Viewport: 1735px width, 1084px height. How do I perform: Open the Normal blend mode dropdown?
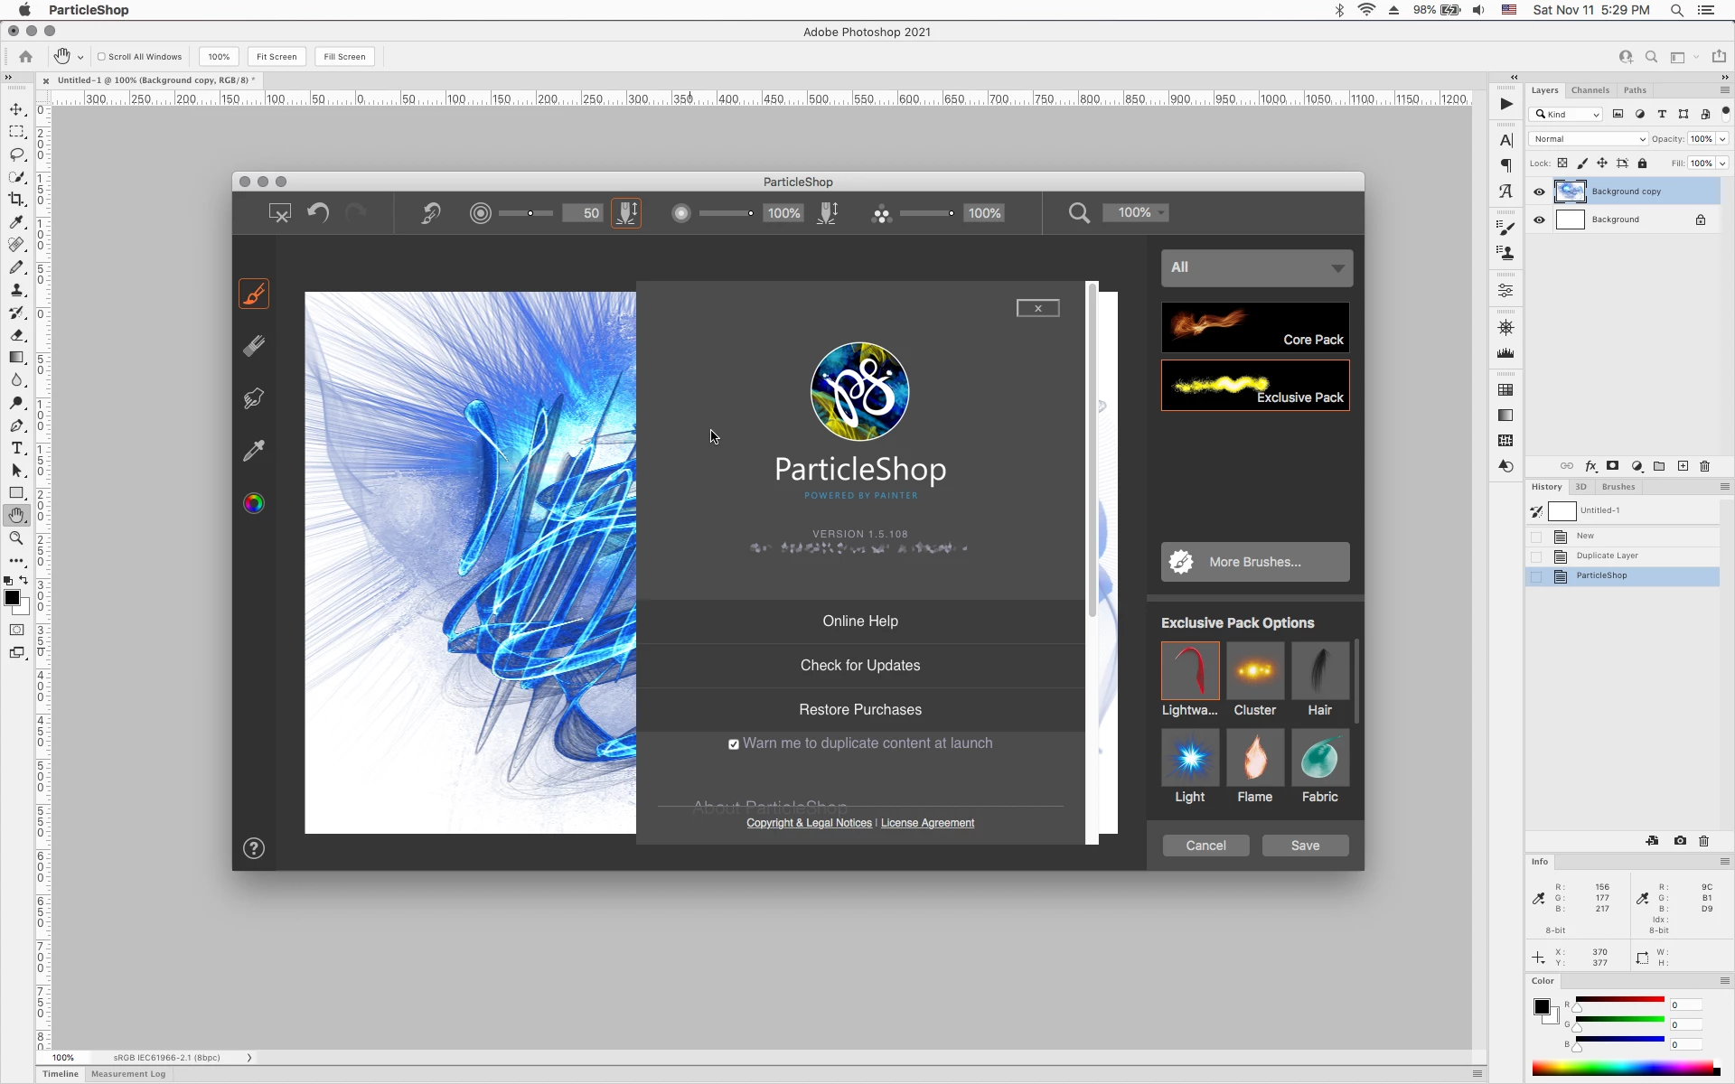[1588, 139]
